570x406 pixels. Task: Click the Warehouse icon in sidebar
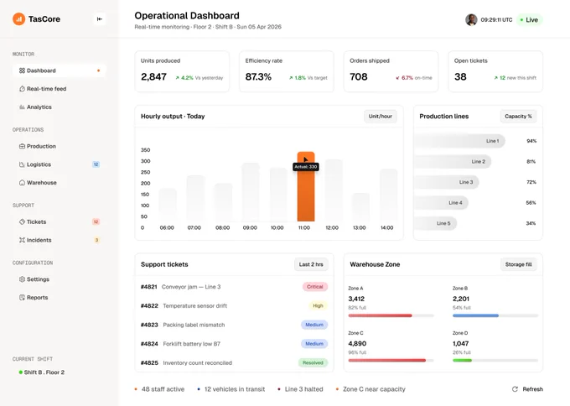click(x=22, y=183)
